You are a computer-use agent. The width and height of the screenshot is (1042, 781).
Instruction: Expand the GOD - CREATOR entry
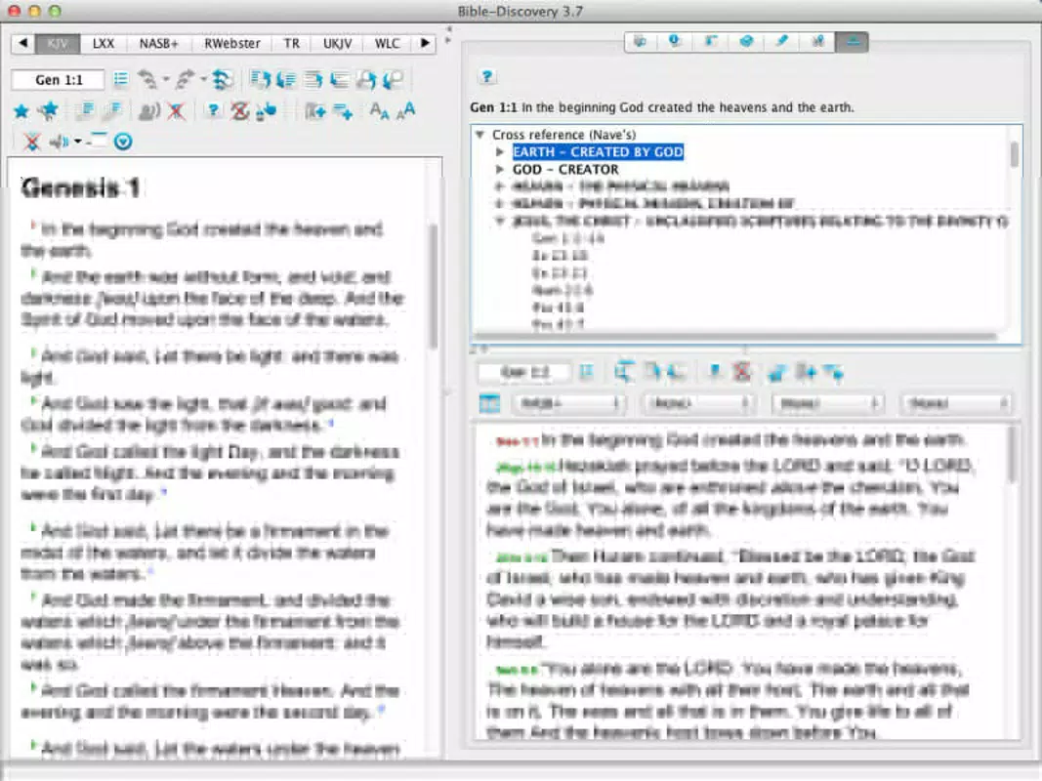500,169
